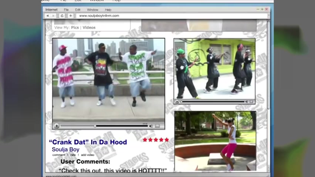Viewport: 315px width, 177px height.
Task: Rate the video using the fifth red star
Action: [x=167, y=140]
